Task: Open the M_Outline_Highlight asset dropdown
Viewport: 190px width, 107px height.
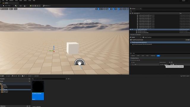Action: 164,64
